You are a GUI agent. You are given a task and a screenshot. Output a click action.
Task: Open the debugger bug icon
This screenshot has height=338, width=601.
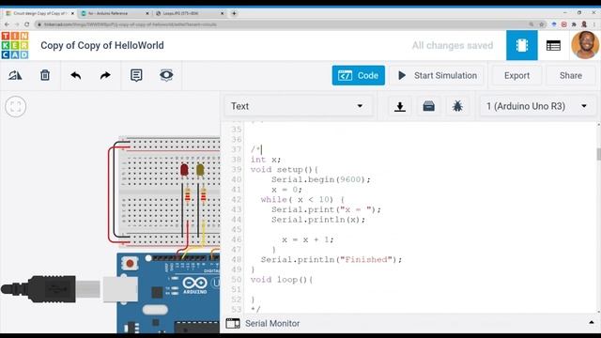457,106
